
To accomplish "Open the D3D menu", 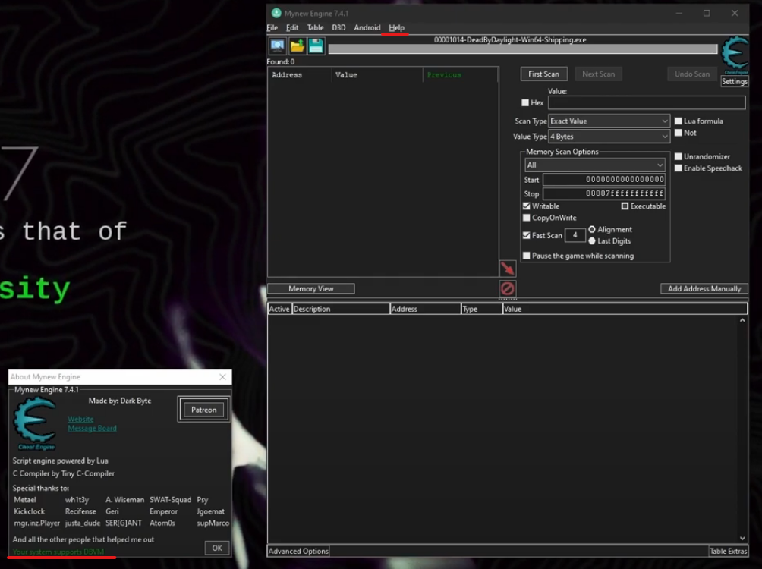I will tap(338, 28).
